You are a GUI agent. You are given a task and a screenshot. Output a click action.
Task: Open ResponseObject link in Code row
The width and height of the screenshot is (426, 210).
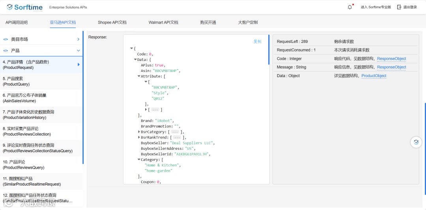click(x=392, y=59)
